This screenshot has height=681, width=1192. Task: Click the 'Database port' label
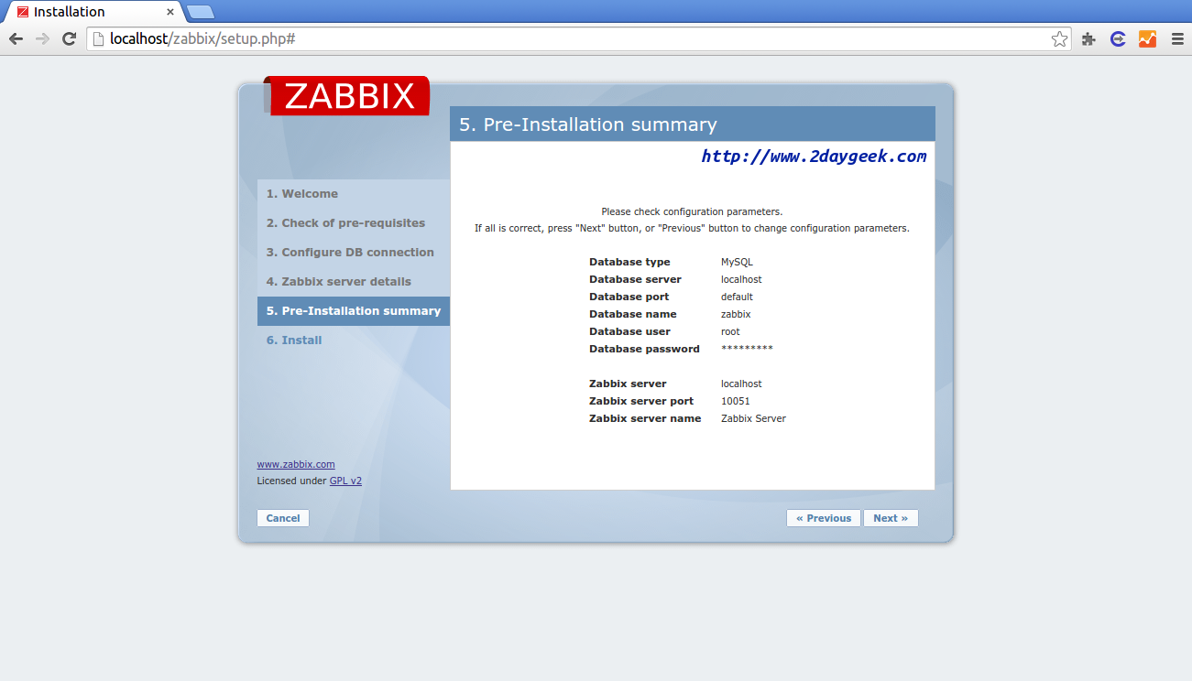pos(629,297)
